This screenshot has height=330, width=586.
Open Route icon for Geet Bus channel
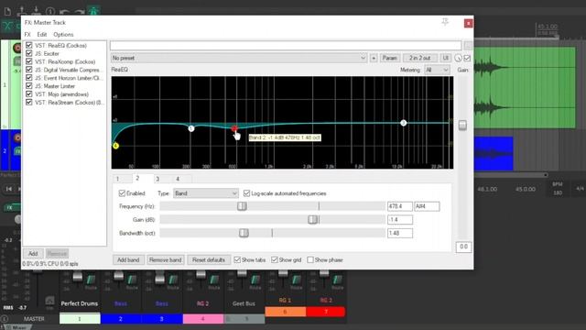(x=255, y=280)
